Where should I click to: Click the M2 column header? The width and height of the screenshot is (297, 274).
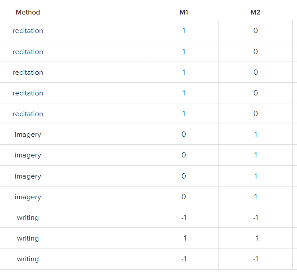(x=255, y=12)
